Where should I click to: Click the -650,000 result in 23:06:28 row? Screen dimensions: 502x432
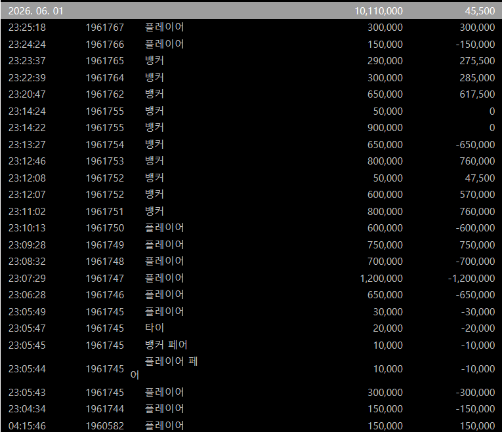tap(476, 295)
